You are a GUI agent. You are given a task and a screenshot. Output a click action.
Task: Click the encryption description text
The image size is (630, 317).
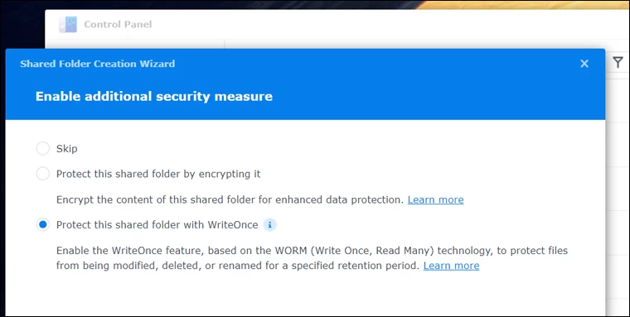[x=230, y=199]
